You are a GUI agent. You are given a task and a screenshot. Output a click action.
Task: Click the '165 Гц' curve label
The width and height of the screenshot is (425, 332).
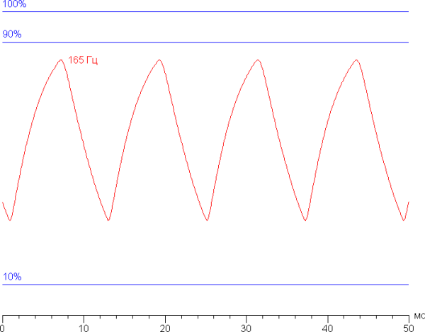point(83,60)
